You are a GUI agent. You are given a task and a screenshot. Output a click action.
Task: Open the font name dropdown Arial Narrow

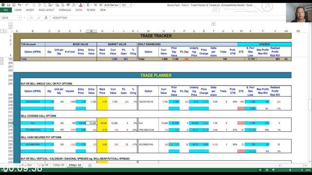(119, 5)
